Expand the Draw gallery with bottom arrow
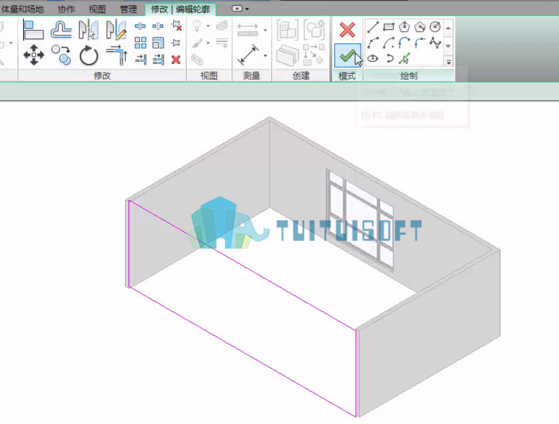Viewport: 559px width, 424px height. pyautogui.click(x=449, y=62)
